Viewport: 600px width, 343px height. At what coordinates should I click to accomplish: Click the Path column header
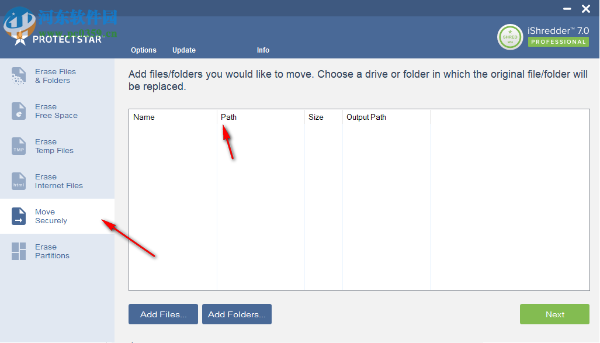click(x=228, y=117)
